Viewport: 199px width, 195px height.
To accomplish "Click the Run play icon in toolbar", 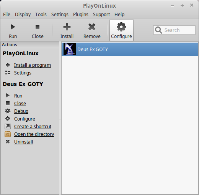I will pyautogui.click(x=13, y=27).
